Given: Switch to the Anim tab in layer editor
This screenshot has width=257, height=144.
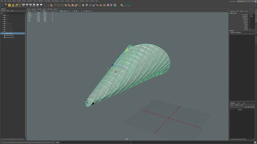Looking at the screenshot, I should [244, 103].
